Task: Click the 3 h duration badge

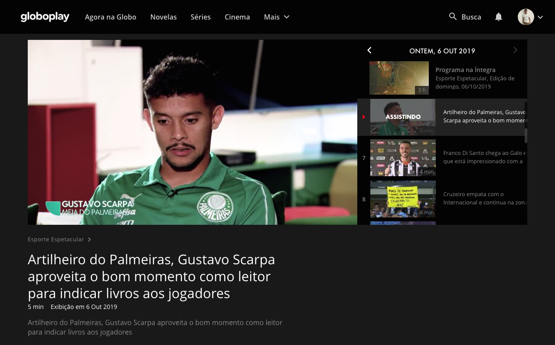Action: [422, 90]
